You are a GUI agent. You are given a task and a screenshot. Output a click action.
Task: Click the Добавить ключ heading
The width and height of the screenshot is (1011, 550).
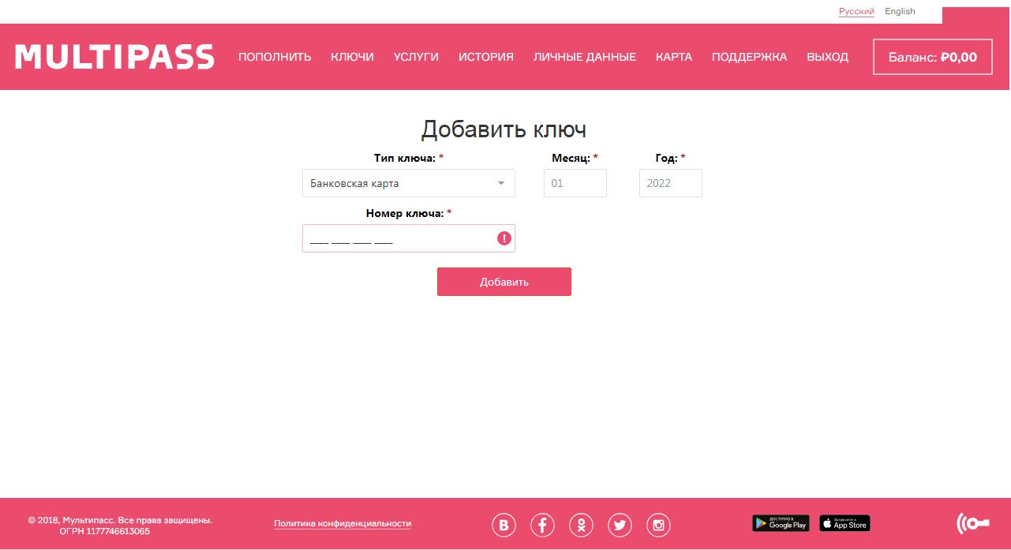pyautogui.click(x=504, y=129)
